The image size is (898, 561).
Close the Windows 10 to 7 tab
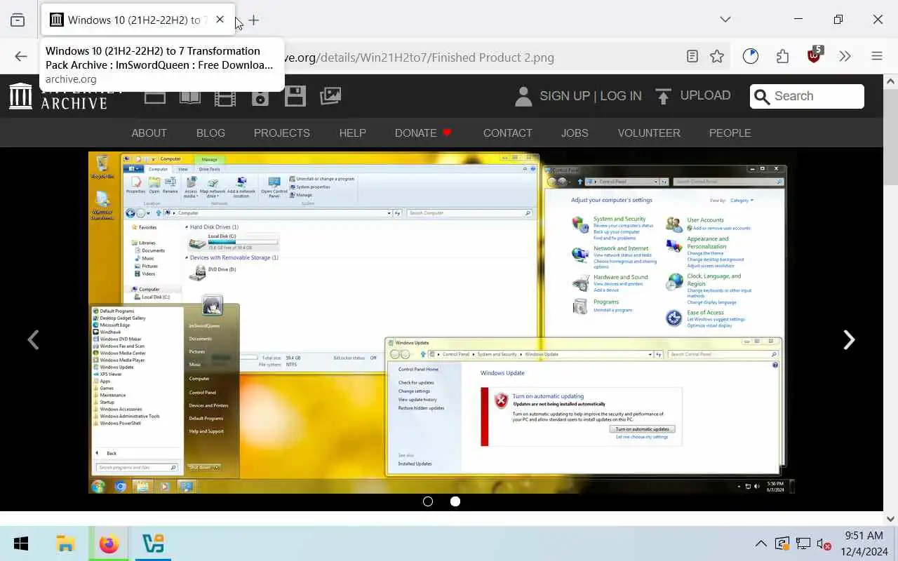[220, 20]
